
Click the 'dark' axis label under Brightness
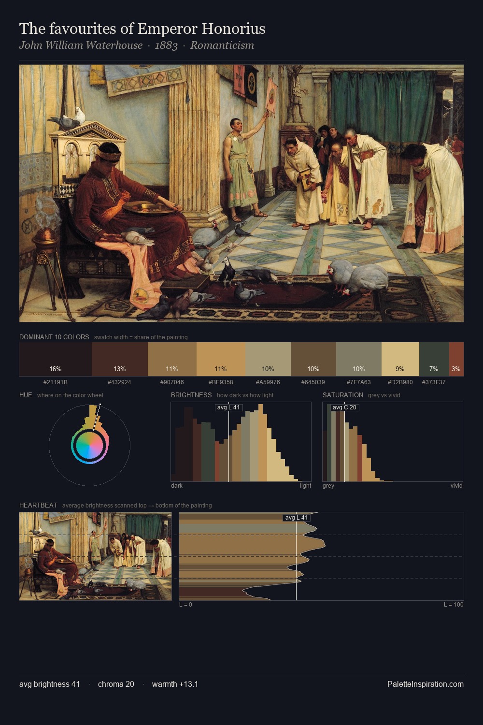[x=177, y=485]
